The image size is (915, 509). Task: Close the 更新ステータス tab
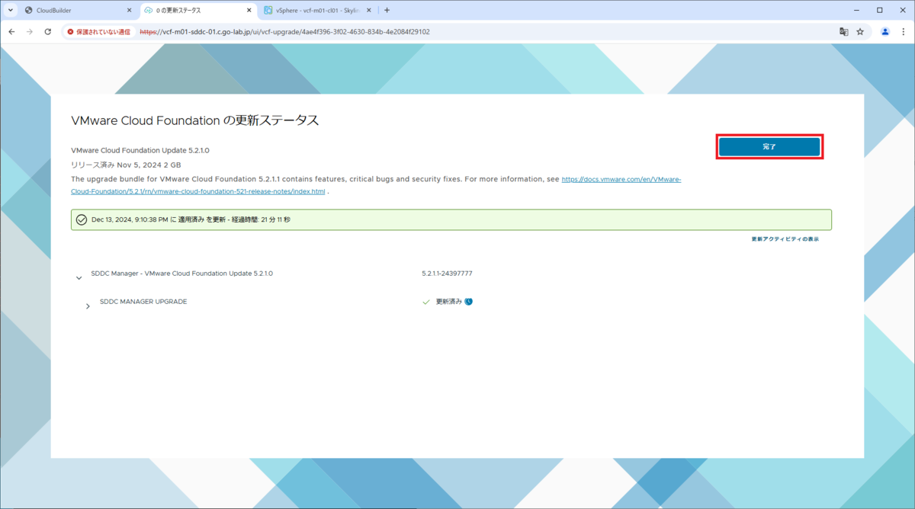tap(249, 11)
